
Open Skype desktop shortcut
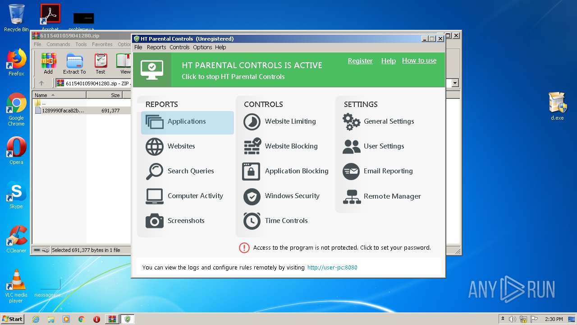click(x=16, y=195)
